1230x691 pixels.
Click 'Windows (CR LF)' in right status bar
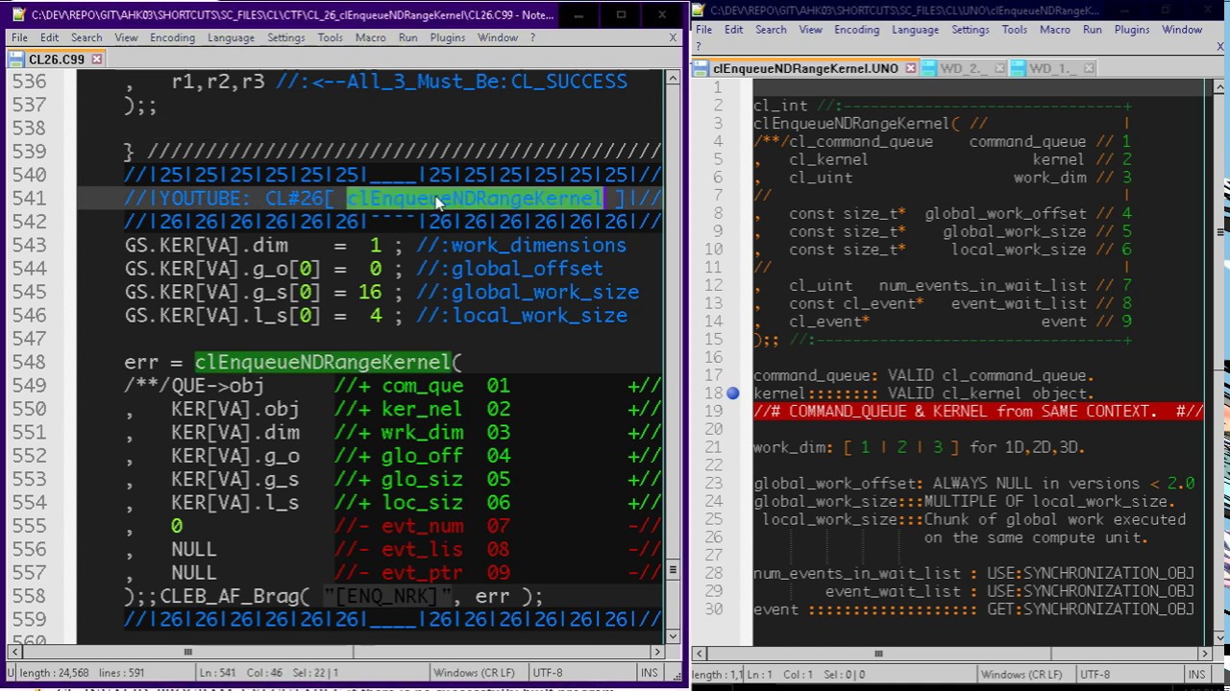(1021, 675)
